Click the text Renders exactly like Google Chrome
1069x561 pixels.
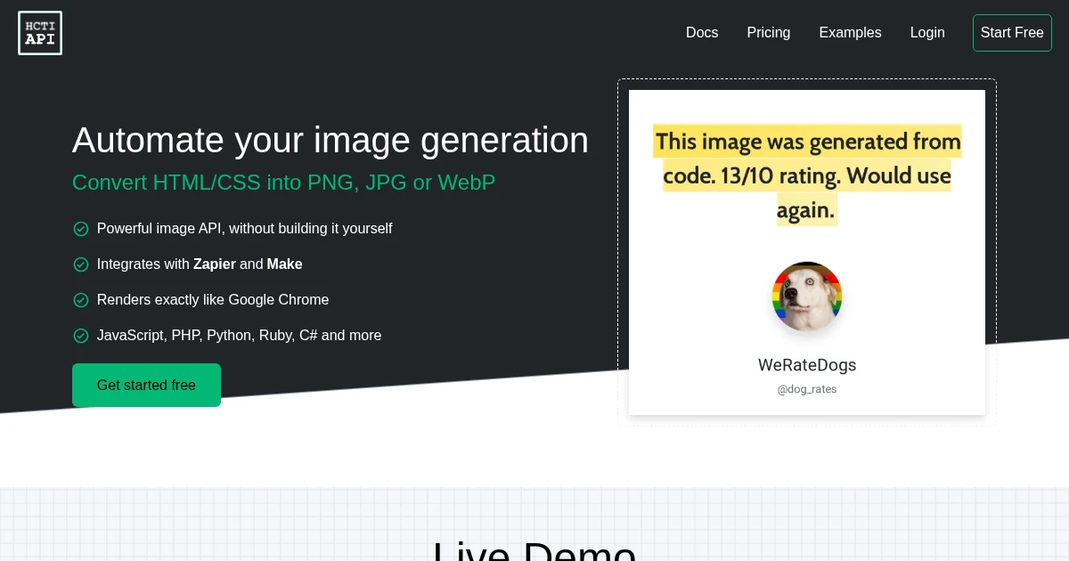[x=213, y=300]
